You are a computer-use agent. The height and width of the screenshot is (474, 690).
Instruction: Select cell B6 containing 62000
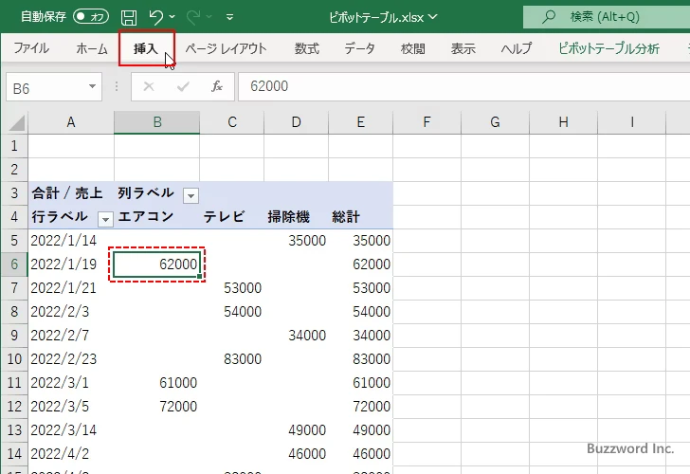pyautogui.click(x=157, y=264)
